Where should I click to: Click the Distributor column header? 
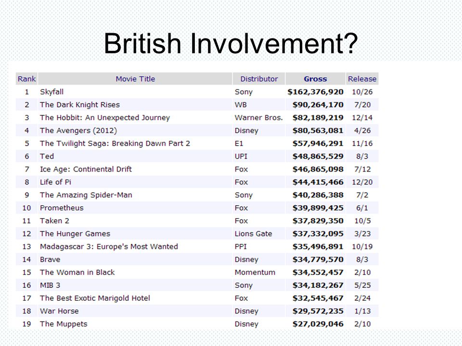[x=259, y=79]
